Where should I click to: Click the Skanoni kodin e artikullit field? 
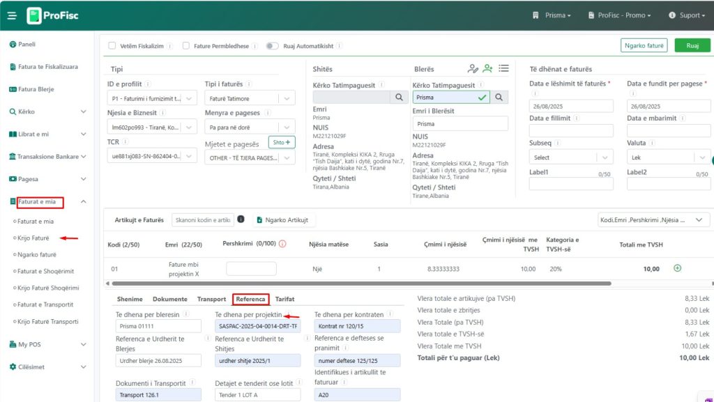tap(203, 220)
